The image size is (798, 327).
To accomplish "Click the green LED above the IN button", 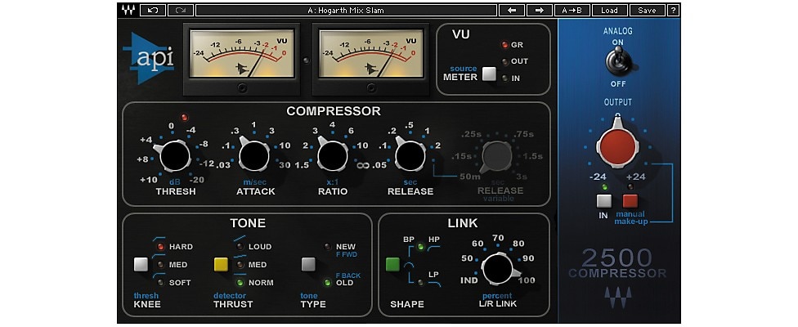I will pyautogui.click(x=603, y=187).
